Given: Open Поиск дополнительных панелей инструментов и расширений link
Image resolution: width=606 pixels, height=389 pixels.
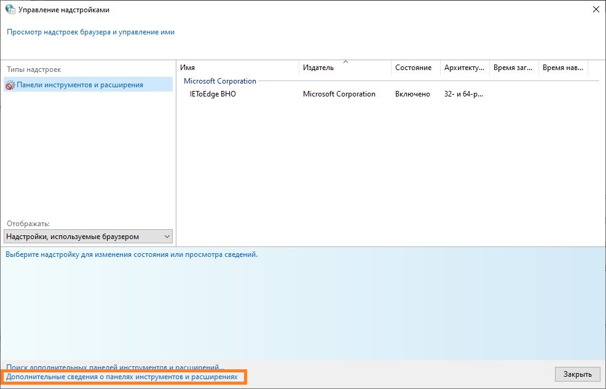Looking at the screenshot, I should point(115,367).
